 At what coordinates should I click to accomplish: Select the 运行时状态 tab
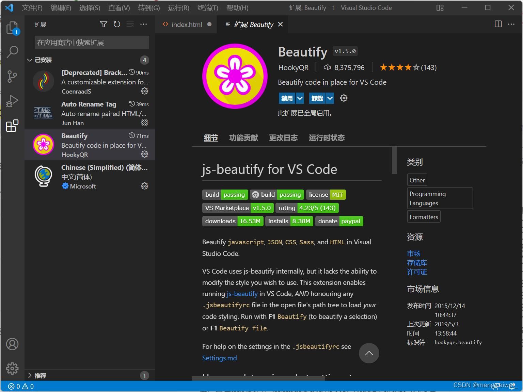point(327,138)
